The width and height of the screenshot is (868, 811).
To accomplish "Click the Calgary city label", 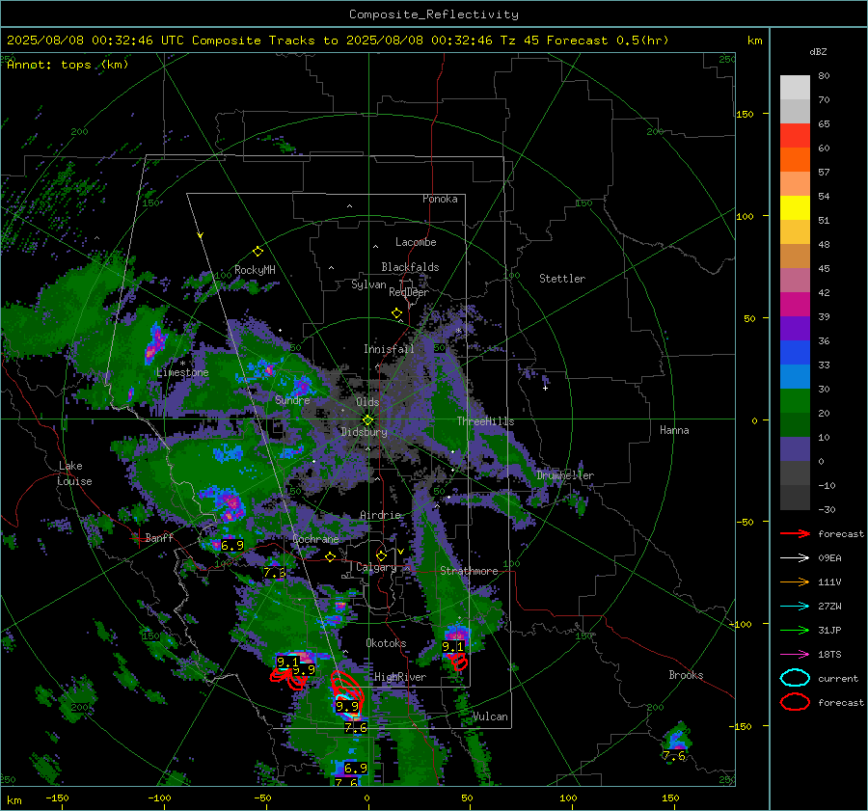I will click(x=376, y=567).
